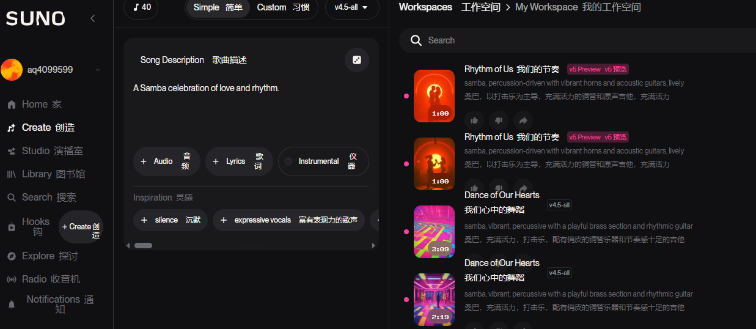Click the dice randomize description icon

357,60
